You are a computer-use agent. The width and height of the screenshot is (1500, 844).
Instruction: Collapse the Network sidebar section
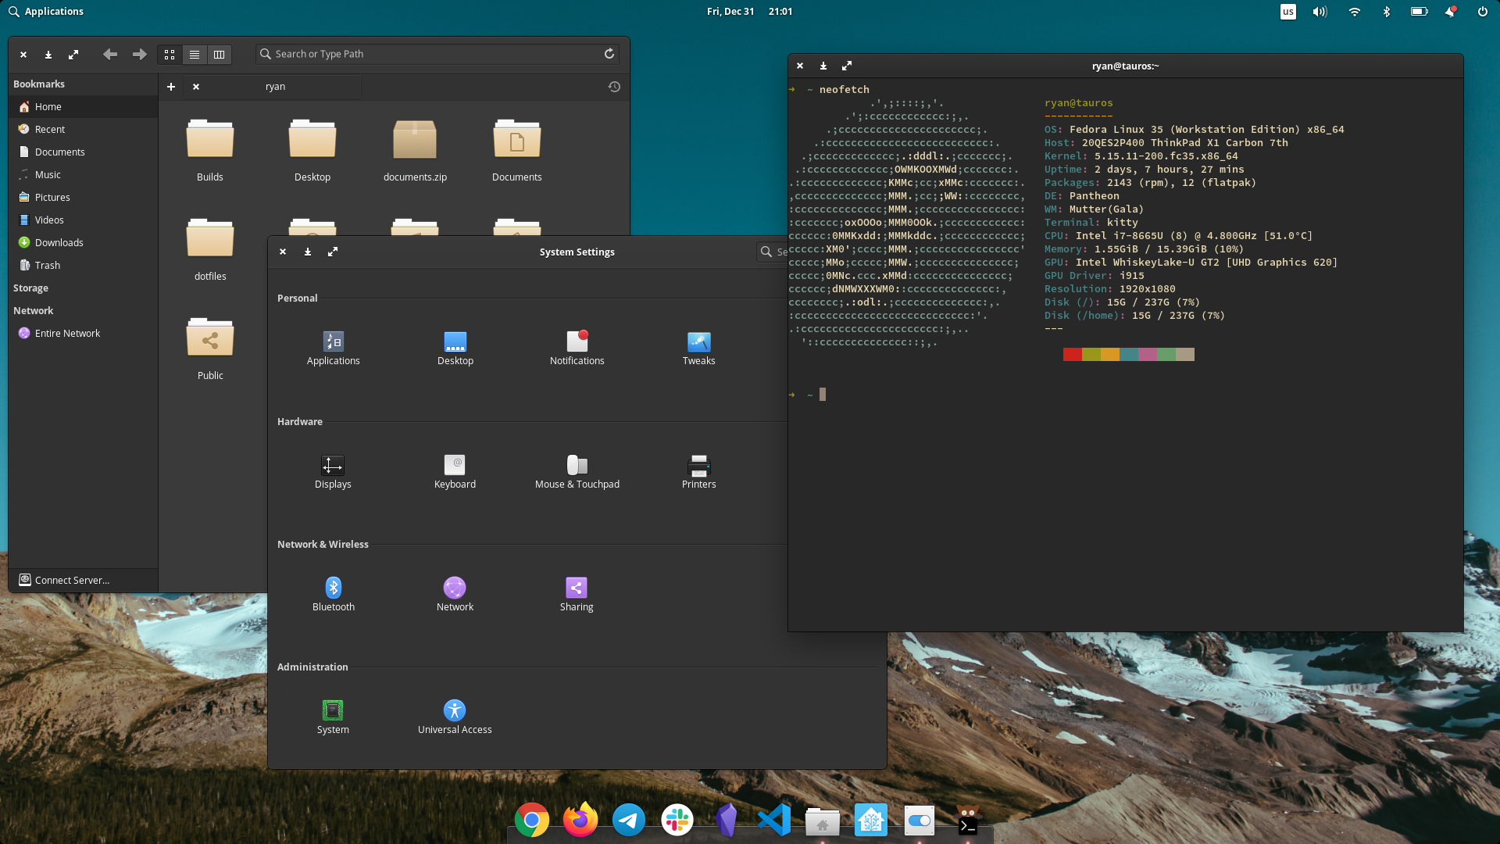[x=34, y=310]
